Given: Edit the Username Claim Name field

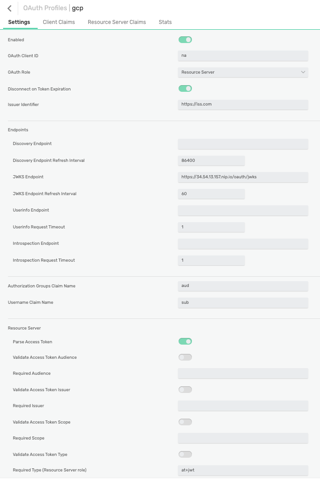Looking at the screenshot, I should (243, 302).
